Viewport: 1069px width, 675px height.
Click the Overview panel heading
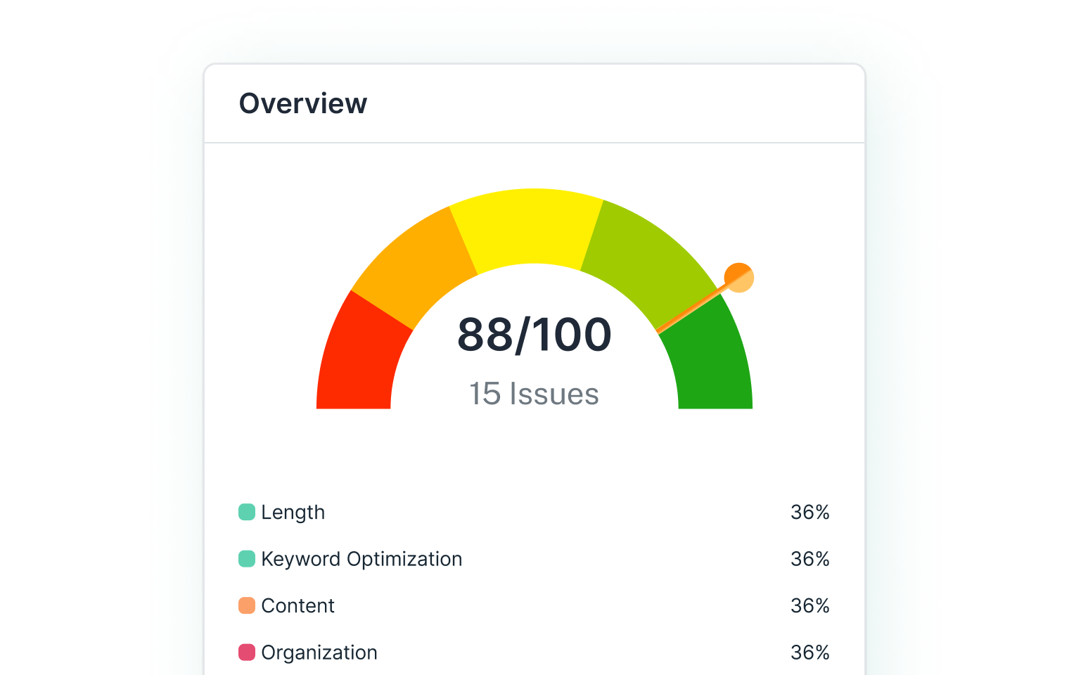(303, 103)
